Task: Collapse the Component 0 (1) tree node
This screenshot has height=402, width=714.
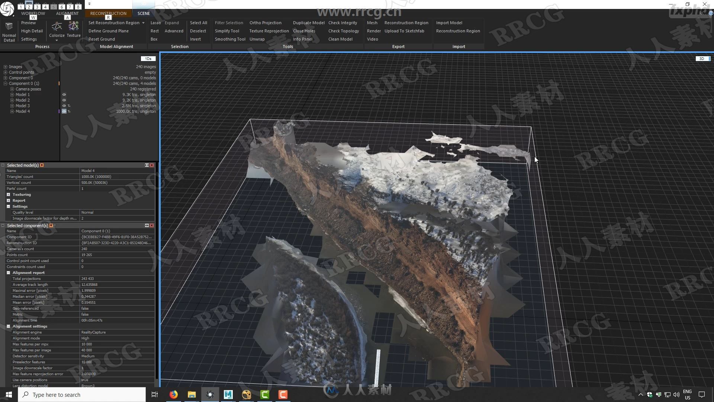Action: pos(5,84)
